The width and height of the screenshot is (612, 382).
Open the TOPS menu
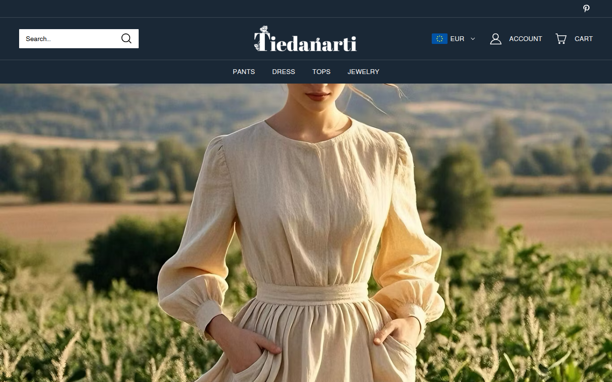click(x=321, y=72)
